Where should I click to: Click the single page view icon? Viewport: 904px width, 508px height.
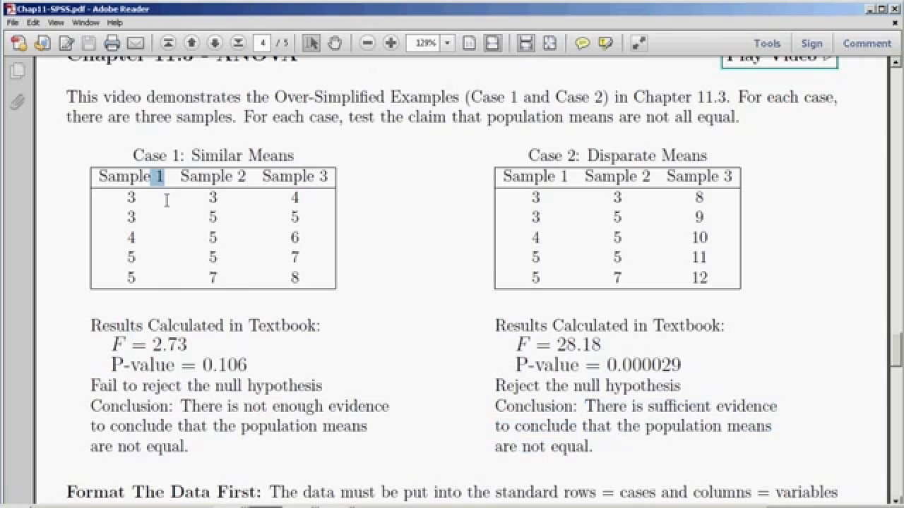pyautogui.click(x=470, y=43)
